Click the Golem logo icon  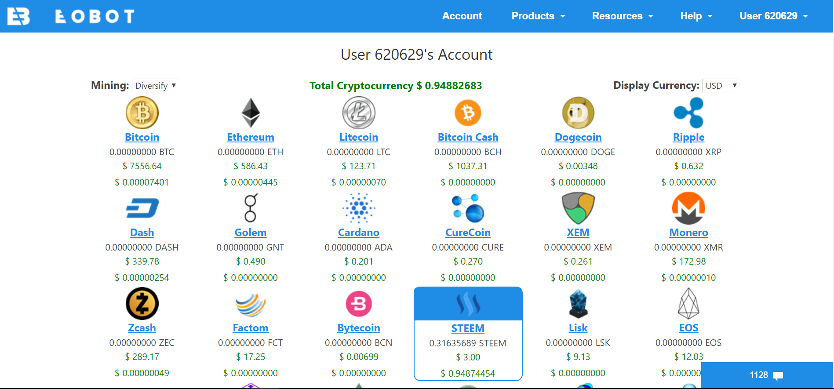pyautogui.click(x=251, y=208)
